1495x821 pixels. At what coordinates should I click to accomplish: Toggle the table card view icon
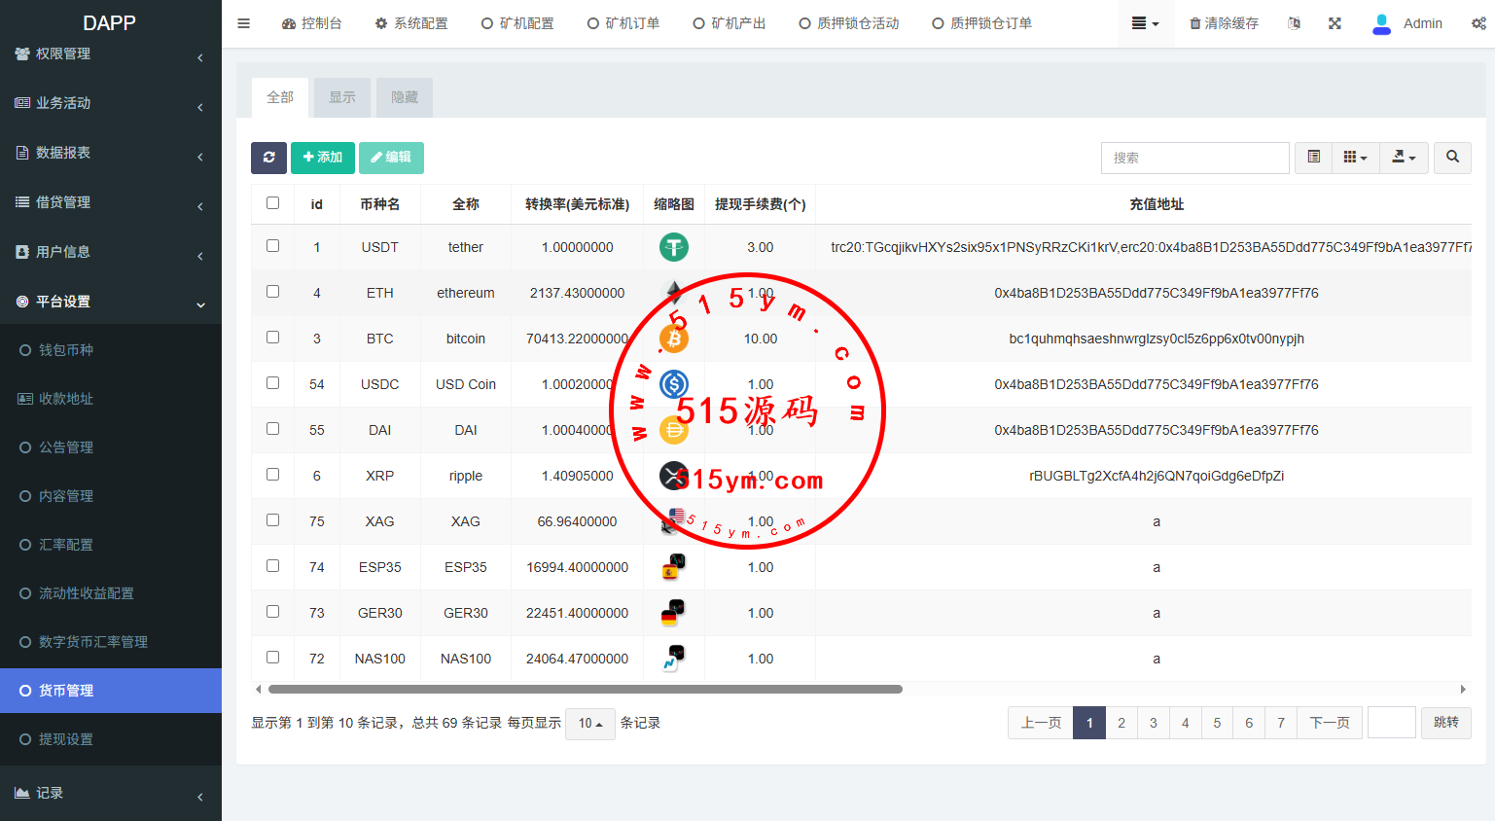[1313, 158]
